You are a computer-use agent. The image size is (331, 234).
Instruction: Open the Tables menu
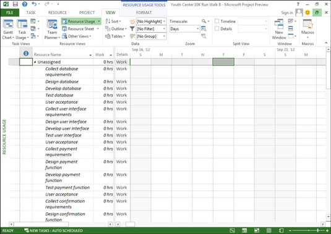(115, 36)
